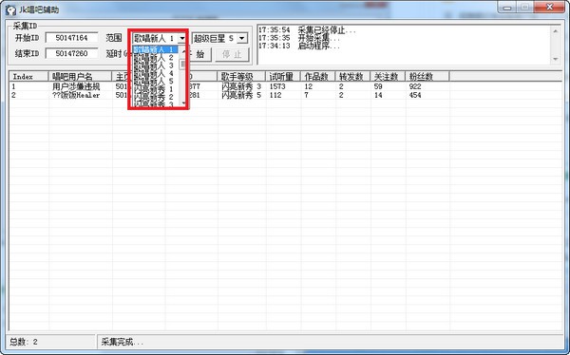Sort by the Index column header
The width and height of the screenshot is (570, 355).
tap(28, 77)
